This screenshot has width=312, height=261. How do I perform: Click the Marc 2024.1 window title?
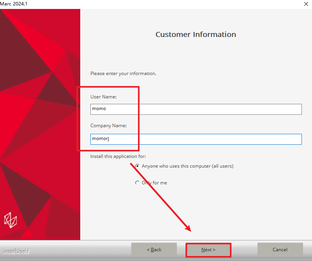[14, 4]
